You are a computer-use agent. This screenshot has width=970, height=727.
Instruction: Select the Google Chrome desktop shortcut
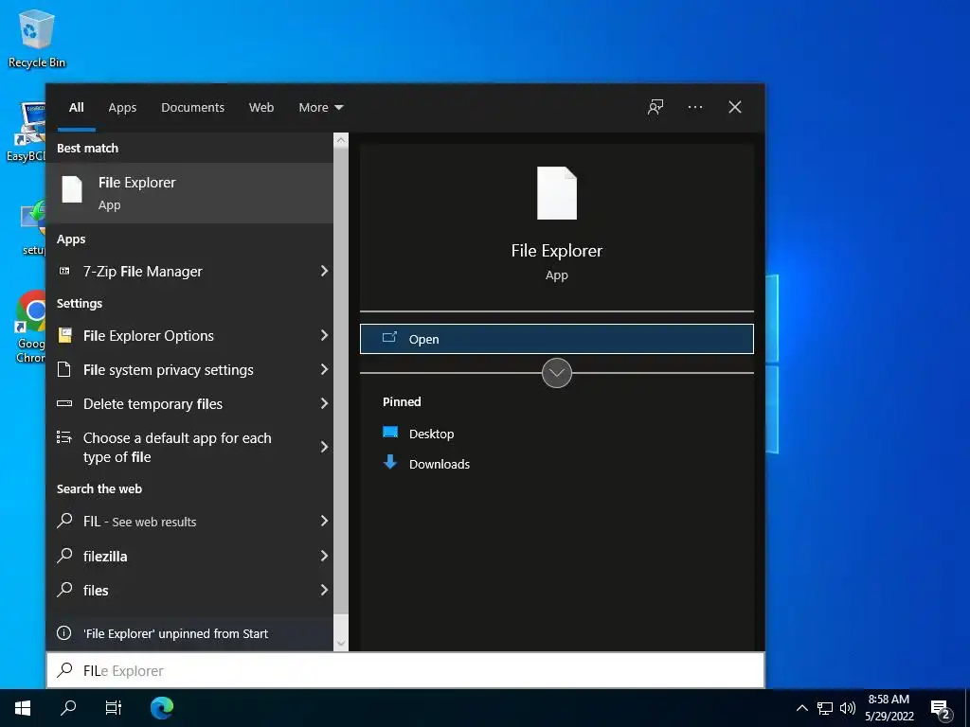tap(31, 327)
